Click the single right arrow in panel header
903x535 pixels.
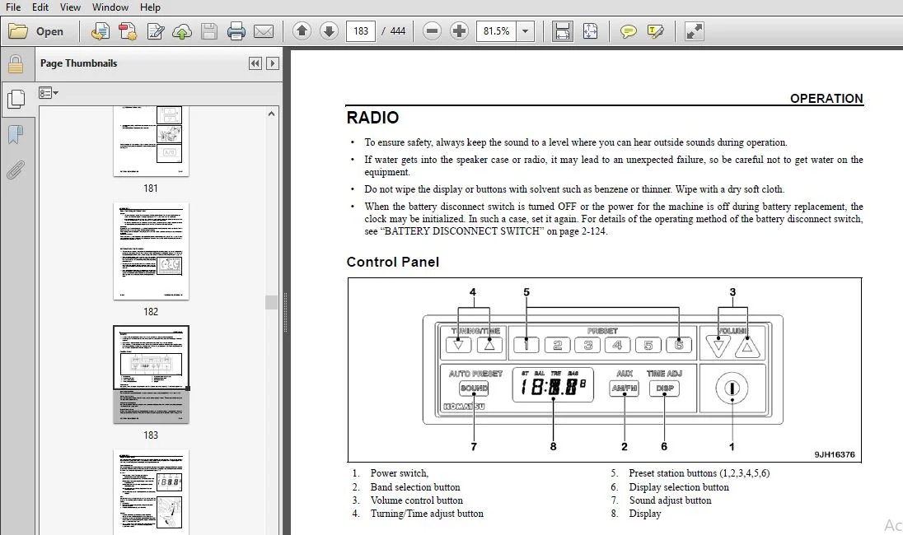273,63
